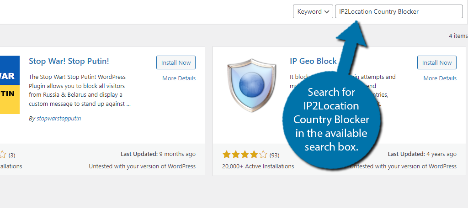The width and height of the screenshot is (468, 208).
Task: Click the plugin search box containing IP2Location Country Blocker
Action: (x=399, y=11)
